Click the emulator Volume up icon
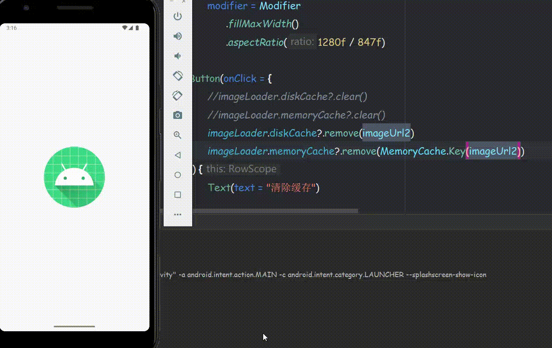This screenshot has height=348, width=552. pos(178,36)
